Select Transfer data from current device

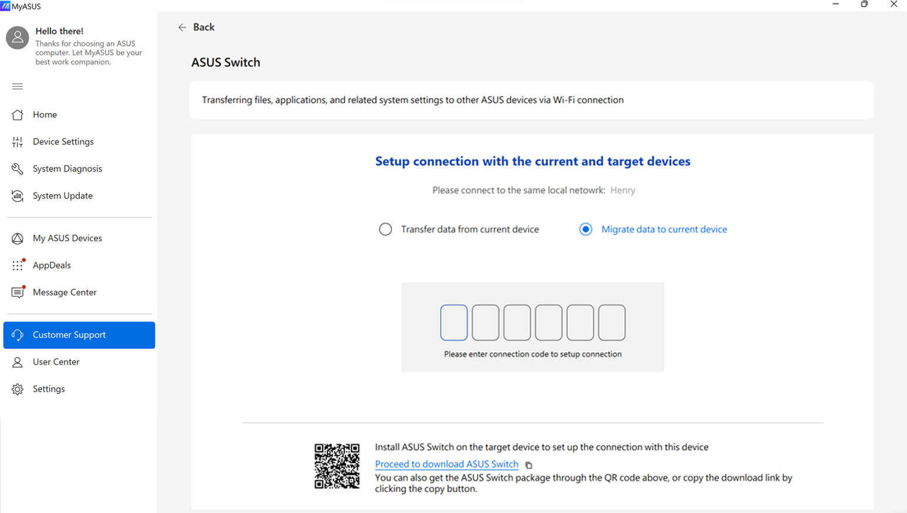coord(385,229)
